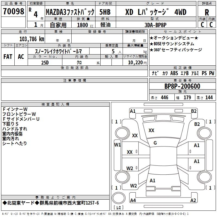Click the mileage value 103,786 km
The height and width of the screenshot is (217, 217).
32,39
